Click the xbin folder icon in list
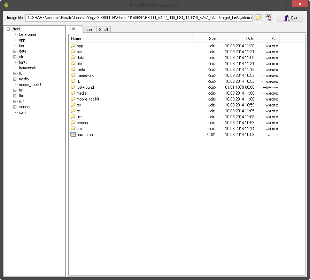310x280 pixels. pos(73,129)
